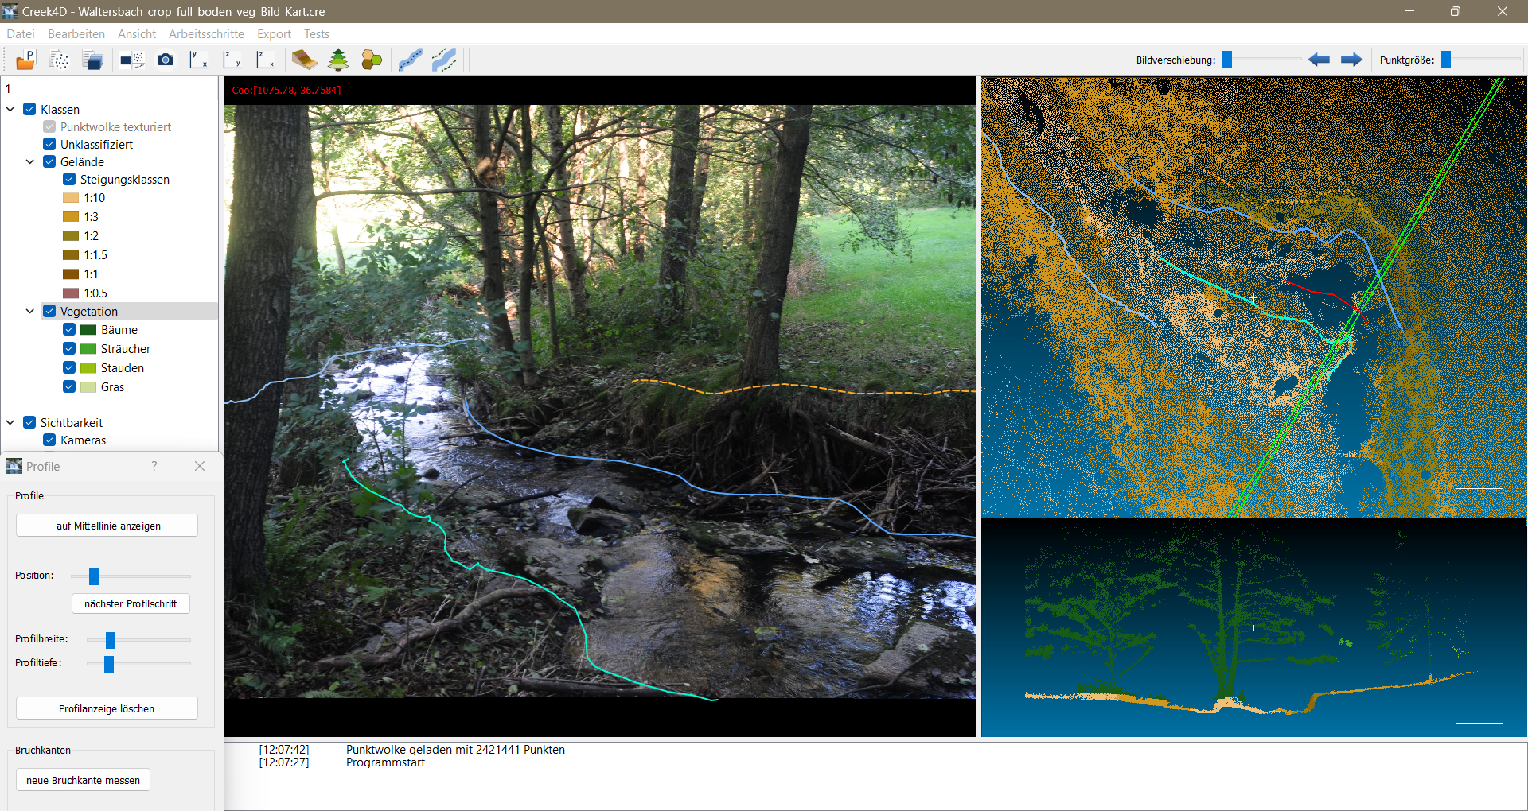The image size is (1528, 811).
Task: Click the Punktgröße slider handle
Action: [1446, 60]
